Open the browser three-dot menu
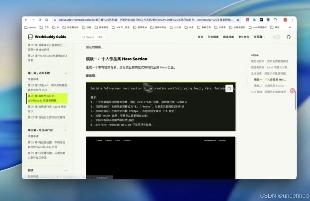This screenshot has height=201, width=310. (x=292, y=20)
